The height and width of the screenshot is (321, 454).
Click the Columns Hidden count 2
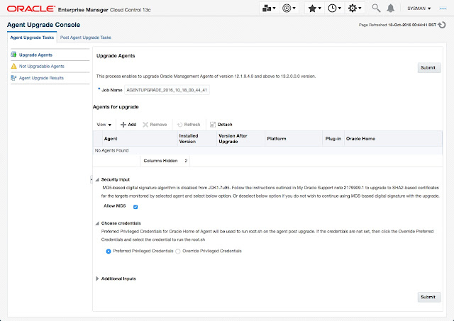186,161
